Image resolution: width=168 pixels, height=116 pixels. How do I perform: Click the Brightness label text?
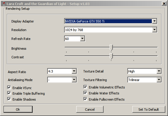click(x=19, y=49)
